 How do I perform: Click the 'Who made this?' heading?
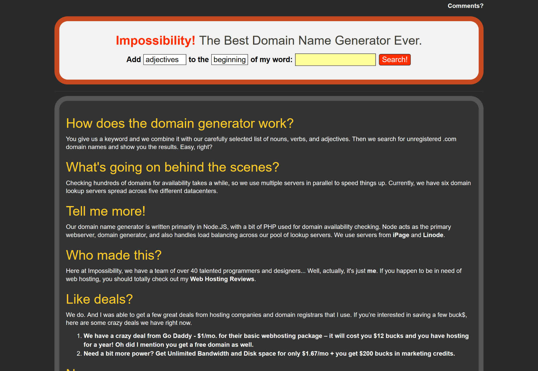[114, 255]
